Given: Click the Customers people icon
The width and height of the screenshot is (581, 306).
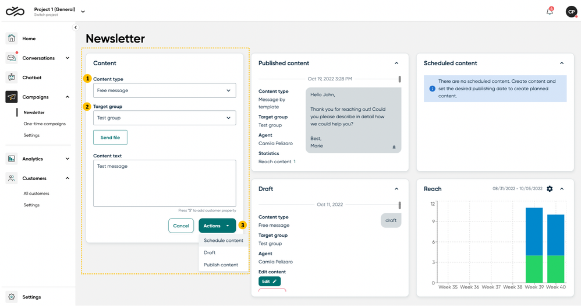Looking at the screenshot, I should [x=12, y=178].
